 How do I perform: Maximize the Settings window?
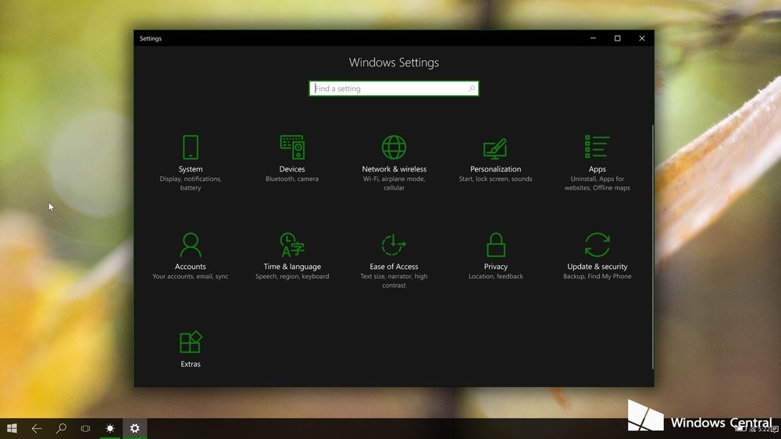coord(617,38)
